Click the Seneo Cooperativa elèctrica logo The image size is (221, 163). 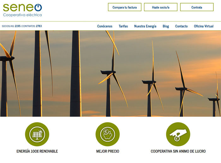click(22, 10)
